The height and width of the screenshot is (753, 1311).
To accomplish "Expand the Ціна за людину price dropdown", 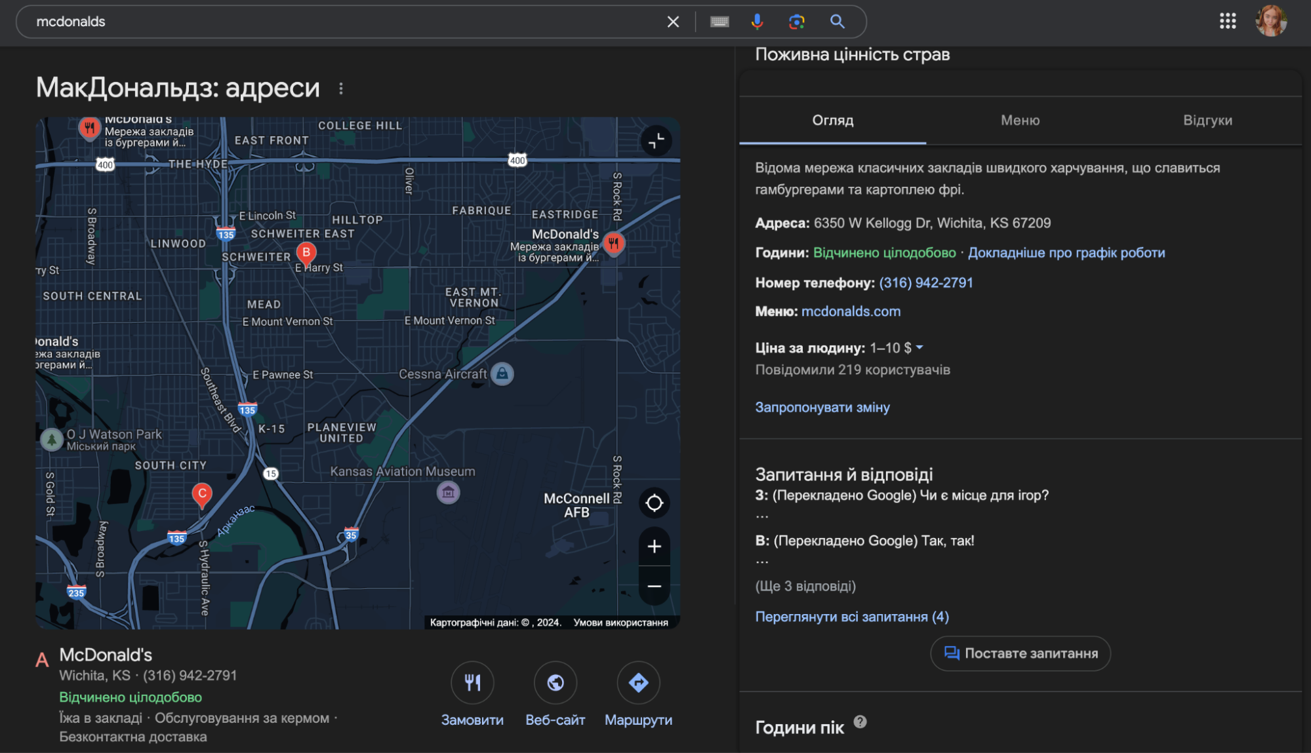I will (x=919, y=347).
